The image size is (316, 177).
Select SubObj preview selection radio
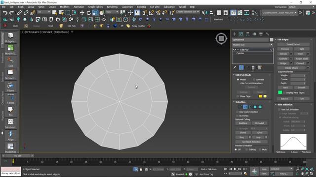pyautogui.click(x=246, y=149)
